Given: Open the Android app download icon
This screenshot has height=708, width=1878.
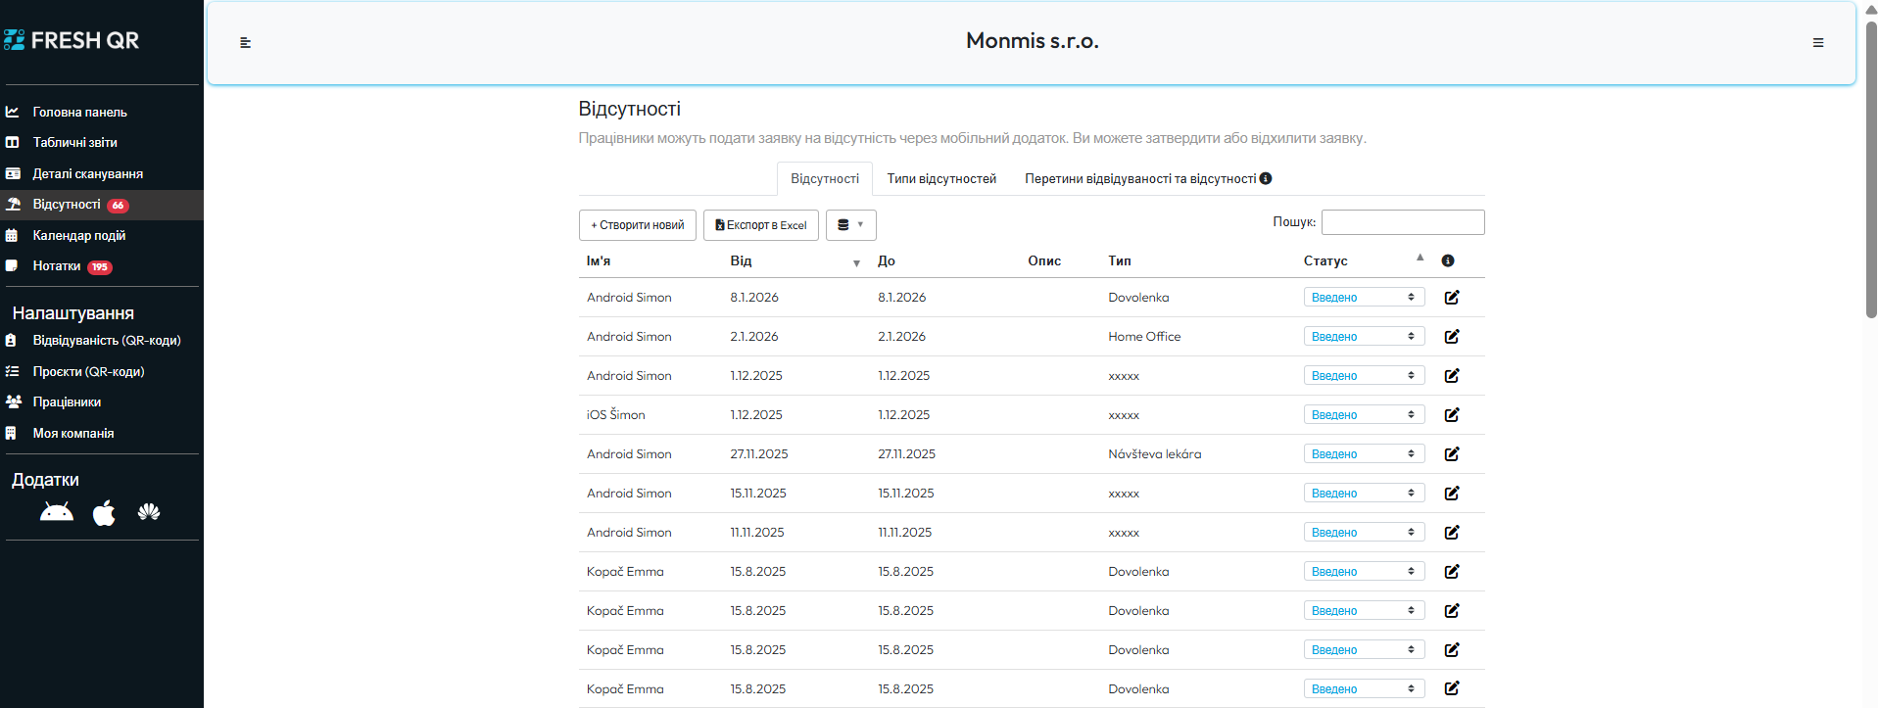Looking at the screenshot, I should point(57,512).
